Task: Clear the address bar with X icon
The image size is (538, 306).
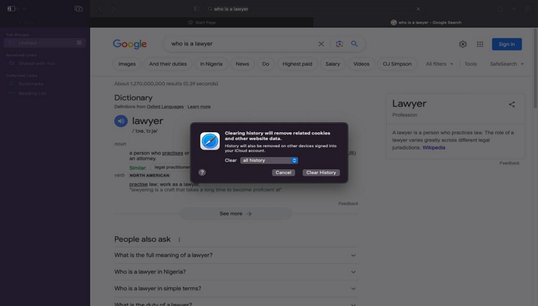Action: 418,9
